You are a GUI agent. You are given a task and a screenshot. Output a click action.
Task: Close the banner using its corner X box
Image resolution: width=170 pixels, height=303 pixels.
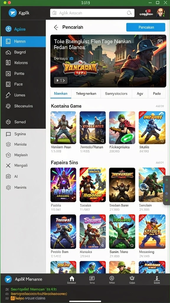tap(160, 42)
